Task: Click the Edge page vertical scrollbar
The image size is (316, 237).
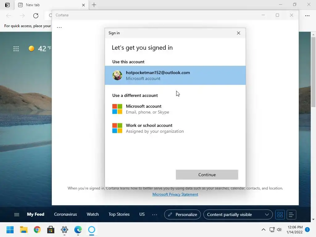Action: coord(313,72)
